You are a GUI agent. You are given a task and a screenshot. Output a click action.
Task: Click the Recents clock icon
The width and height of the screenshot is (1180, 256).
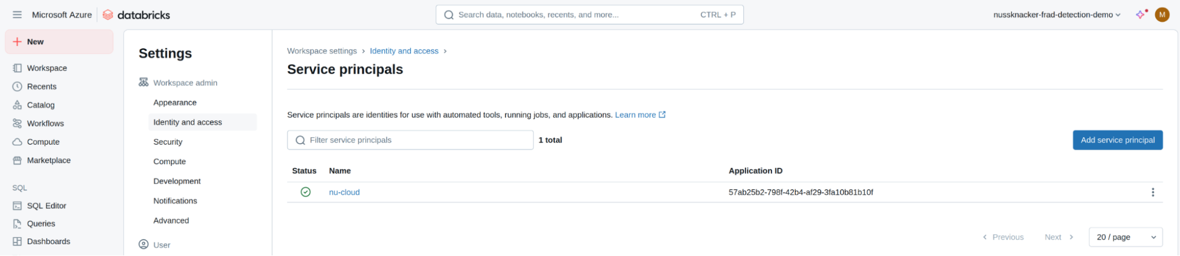pyautogui.click(x=17, y=87)
